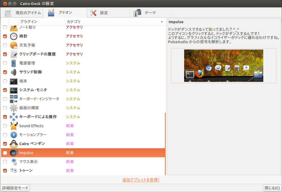The height and width of the screenshot is (192, 282).
Task: Tick the Impulse plugin checkbox
Action: [5, 153]
